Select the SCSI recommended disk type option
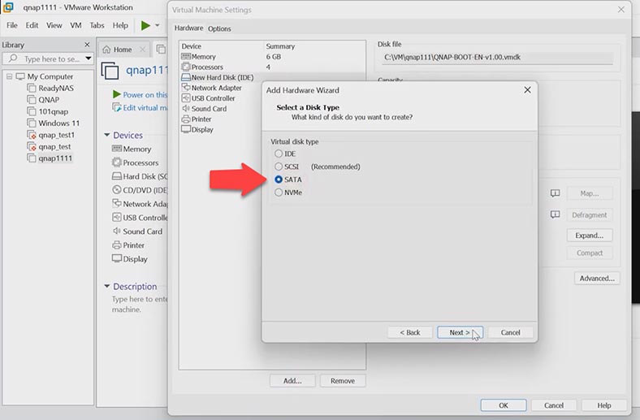 pos(279,167)
